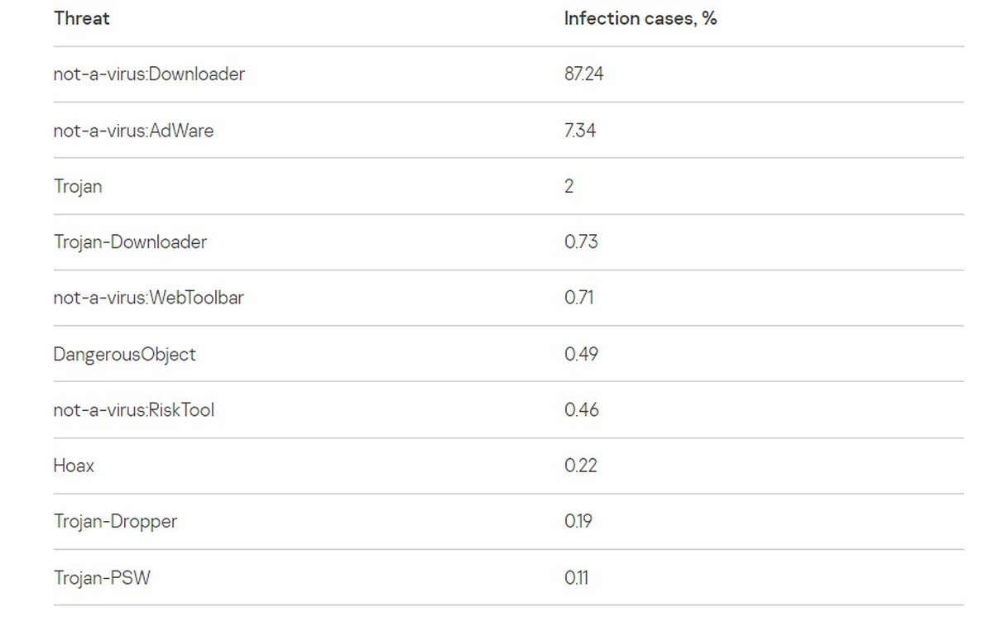Select the not-a-virus:Downloader threat name
This screenshot has width=993, height=626.
149,74
